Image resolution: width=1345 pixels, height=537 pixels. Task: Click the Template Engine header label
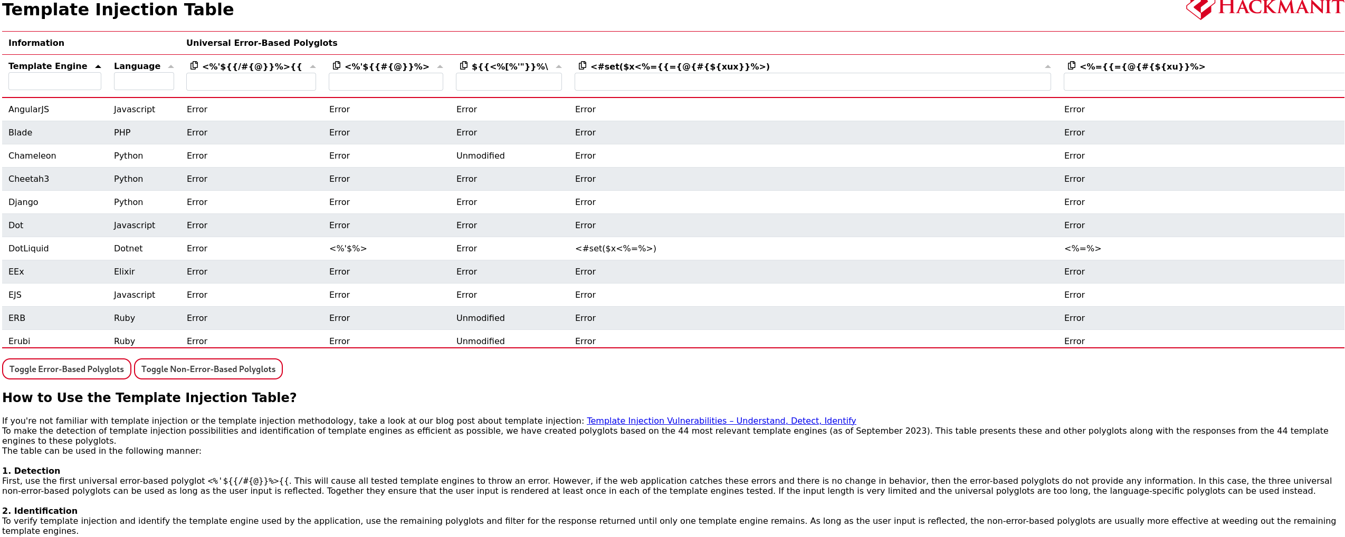[48, 66]
